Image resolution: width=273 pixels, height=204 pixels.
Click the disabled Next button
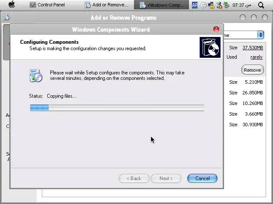pos(166,178)
